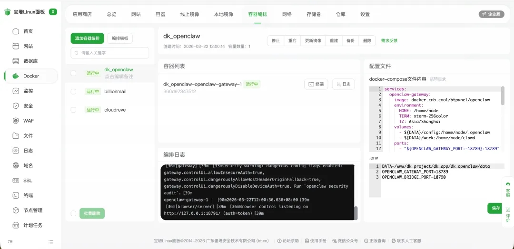Click the 重建 button
Image resolution: width=514 pixels, height=249 pixels.
tap(334, 41)
